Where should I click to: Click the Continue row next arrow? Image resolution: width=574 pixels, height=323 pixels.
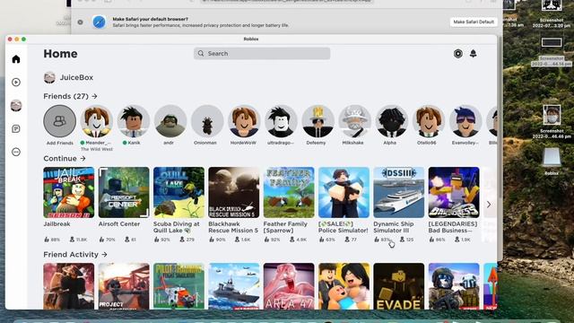[489, 205]
